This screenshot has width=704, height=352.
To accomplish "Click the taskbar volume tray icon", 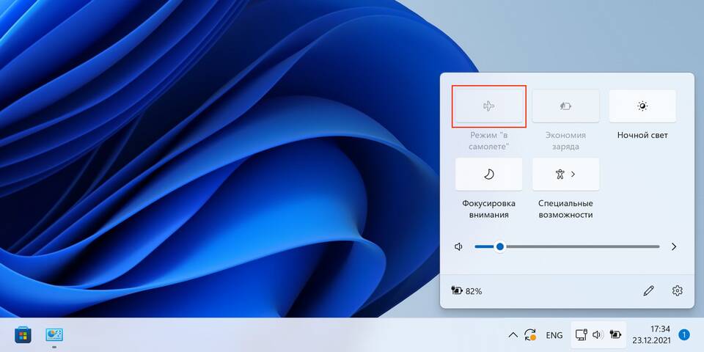I will point(598,335).
